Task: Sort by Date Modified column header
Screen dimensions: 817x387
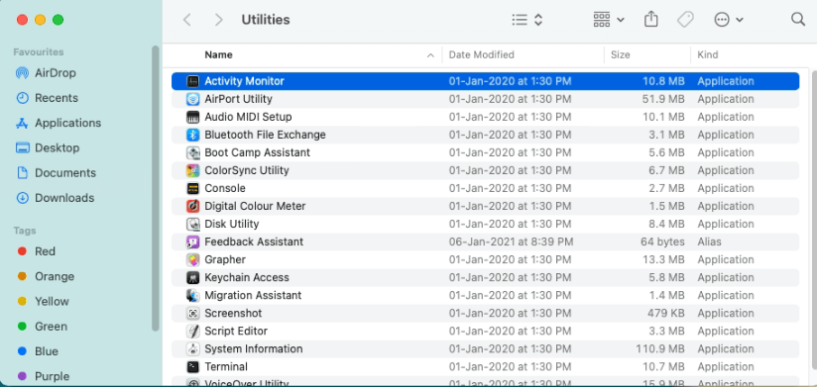Action: (482, 54)
